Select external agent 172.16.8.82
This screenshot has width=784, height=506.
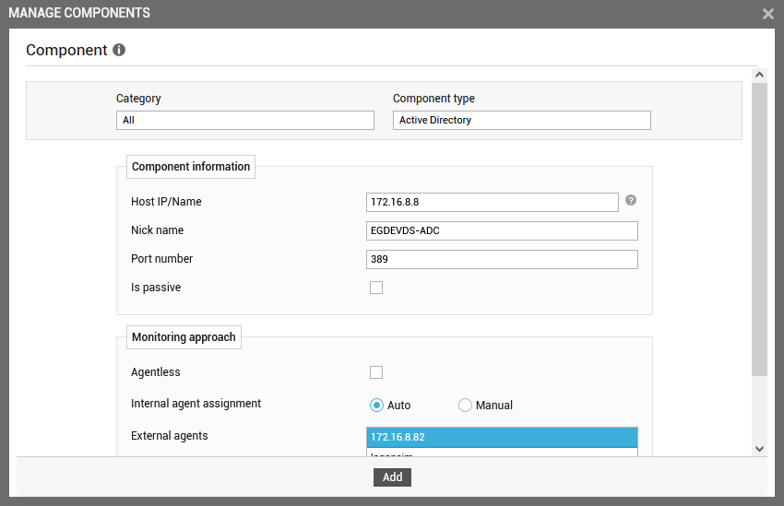502,437
